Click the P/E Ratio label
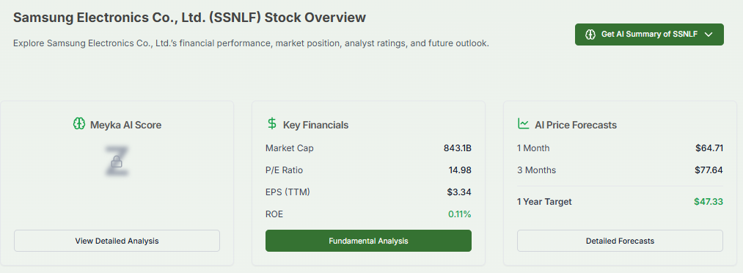The width and height of the screenshot is (743, 273). (285, 170)
